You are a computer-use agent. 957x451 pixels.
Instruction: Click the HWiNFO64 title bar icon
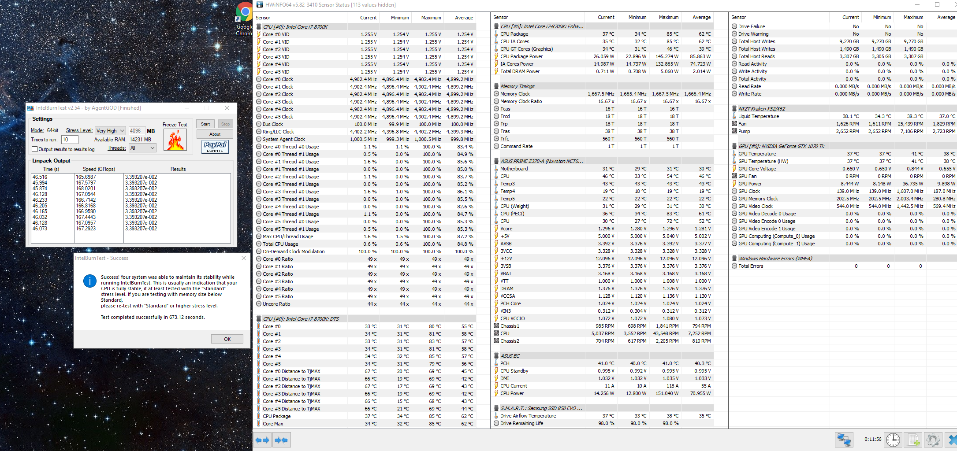pos(259,5)
